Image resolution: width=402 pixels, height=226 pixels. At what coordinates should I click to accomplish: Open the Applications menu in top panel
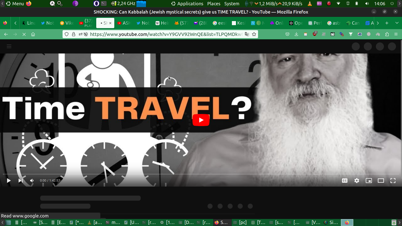[x=187, y=4]
